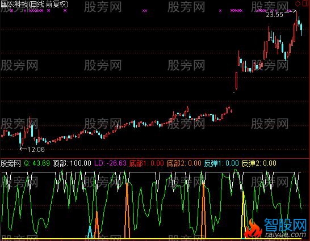Select the 反弹2: 0.00 indicator value
The image size is (310, 241).
(x=259, y=163)
